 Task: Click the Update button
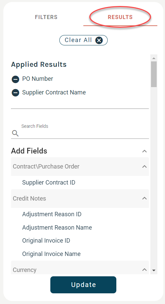[83, 285]
